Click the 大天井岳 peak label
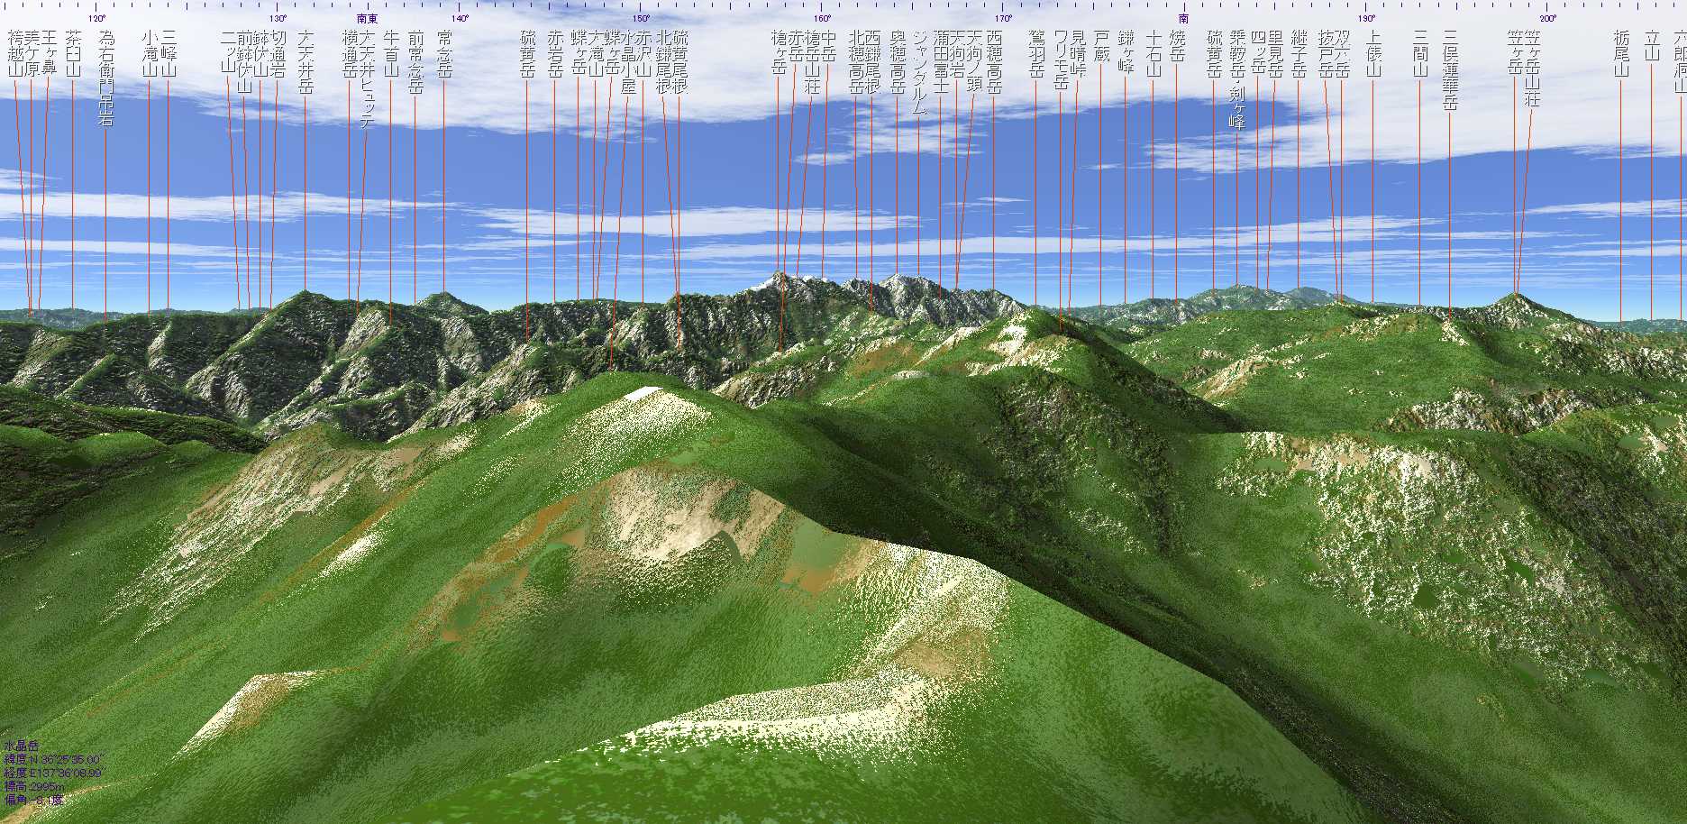Image resolution: width=1687 pixels, height=824 pixels. coord(305,61)
